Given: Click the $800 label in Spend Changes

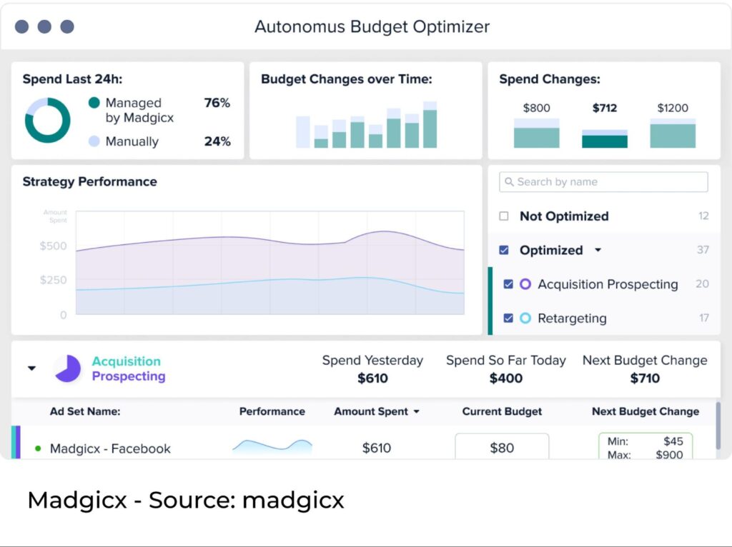Looking at the screenshot, I should point(536,109).
